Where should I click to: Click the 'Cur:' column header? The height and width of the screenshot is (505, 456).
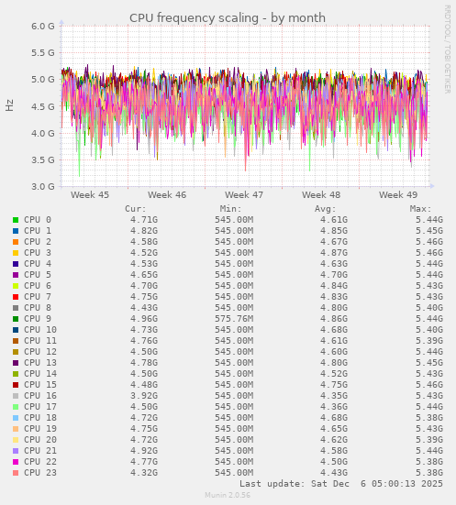point(136,209)
